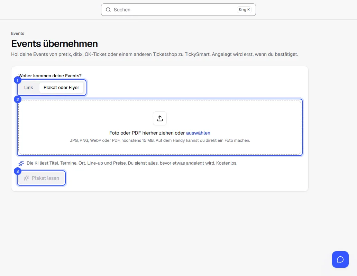This screenshot has width=357, height=276.
Task: Click the auswählen link
Action: point(198,133)
